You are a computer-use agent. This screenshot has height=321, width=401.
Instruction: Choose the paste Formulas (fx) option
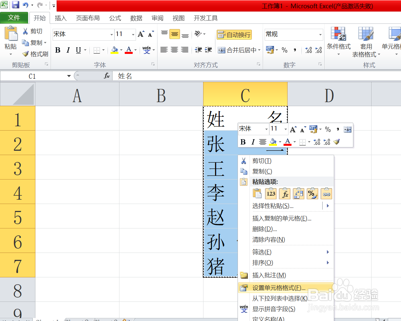285,193
